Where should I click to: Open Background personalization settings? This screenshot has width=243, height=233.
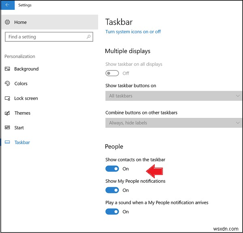tap(26, 69)
